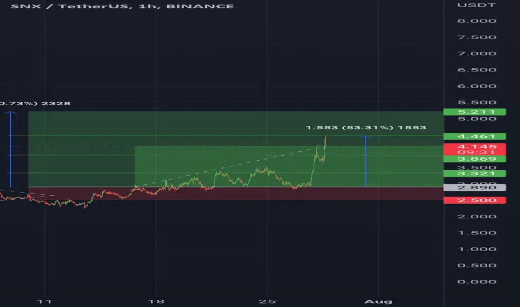
Task: Click the 7.000 price axis tick
Action: coord(476,54)
